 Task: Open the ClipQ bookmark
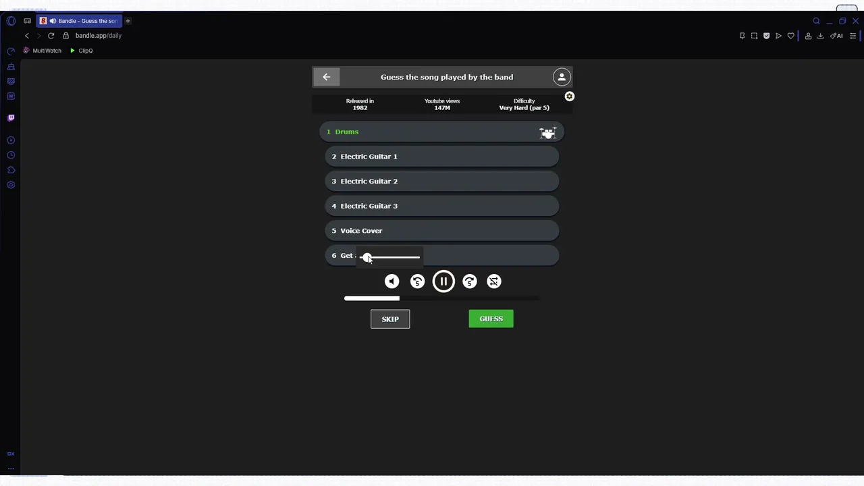click(x=81, y=51)
